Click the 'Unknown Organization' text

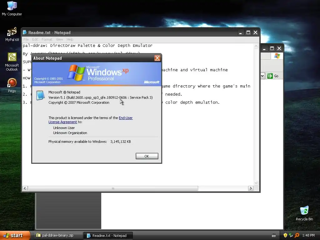click(x=70, y=133)
